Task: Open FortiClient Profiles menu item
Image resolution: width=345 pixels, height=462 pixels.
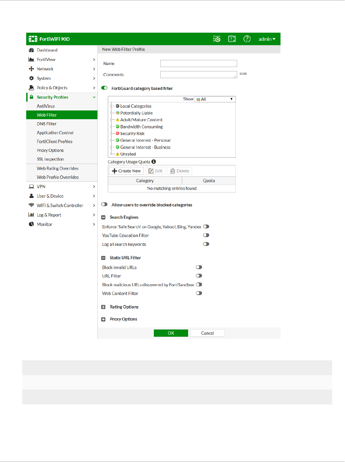Action: [55, 141]
